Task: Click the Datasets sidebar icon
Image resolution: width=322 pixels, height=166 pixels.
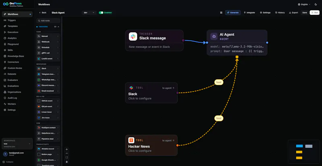Action: pyautogui.click(x=5, y=74)
